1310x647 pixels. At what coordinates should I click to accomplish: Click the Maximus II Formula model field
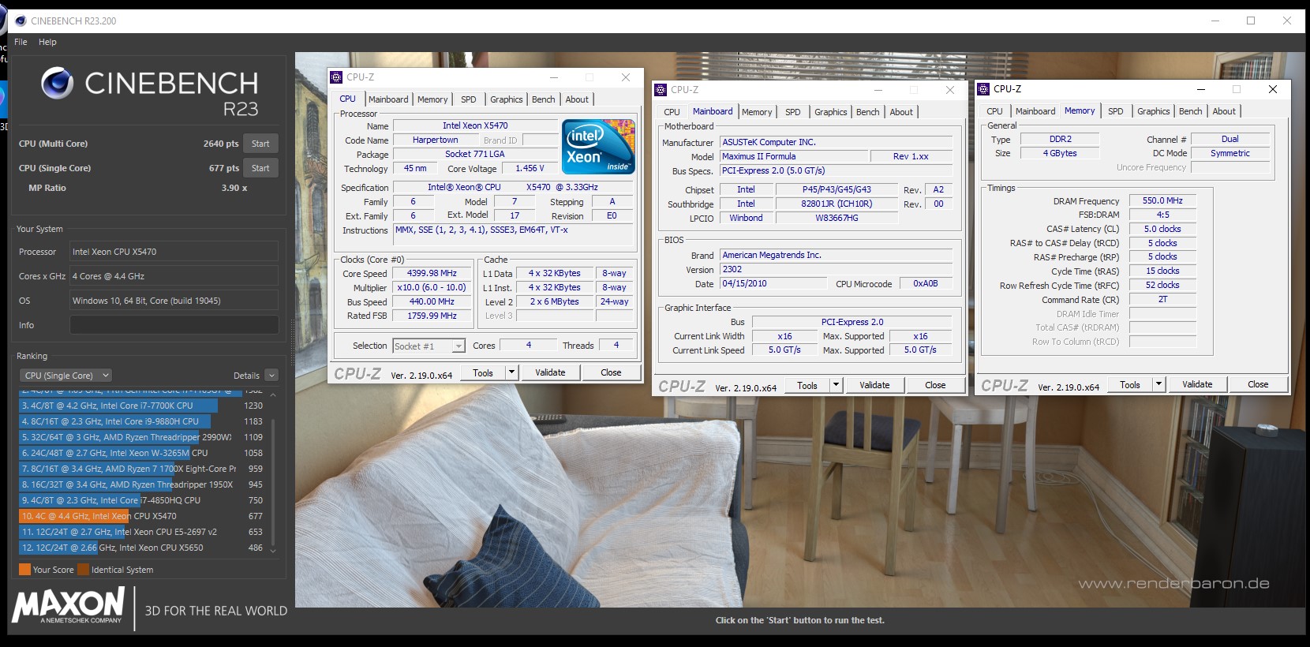(794, 156)
